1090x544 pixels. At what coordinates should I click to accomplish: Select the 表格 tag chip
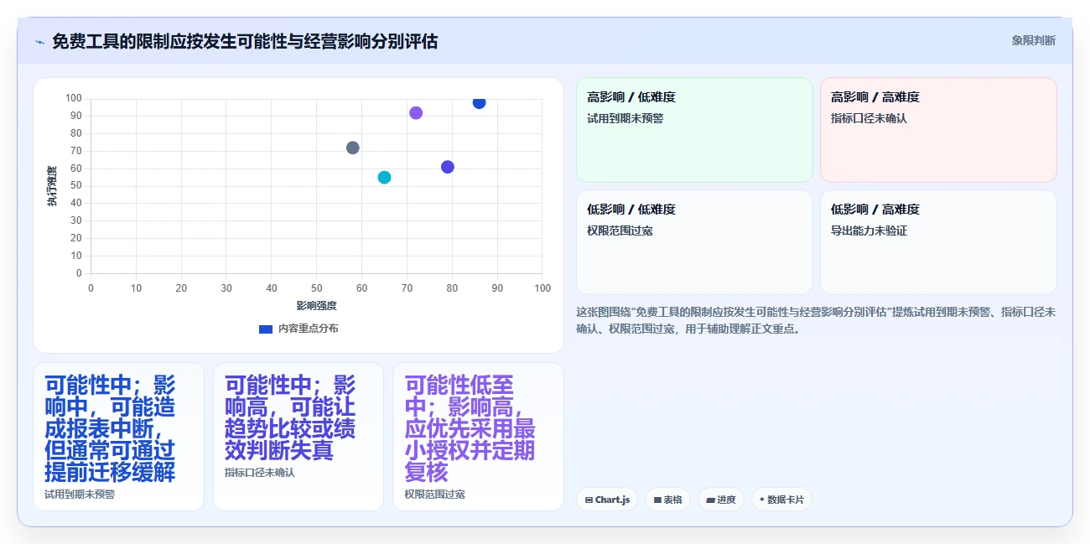[x=667, y=500]
